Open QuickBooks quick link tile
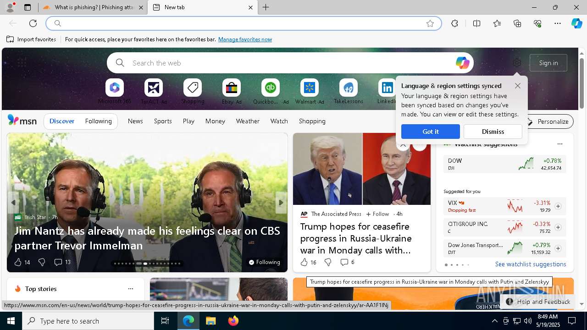Screen dimensions: 587x330 (x=271, y=92)
